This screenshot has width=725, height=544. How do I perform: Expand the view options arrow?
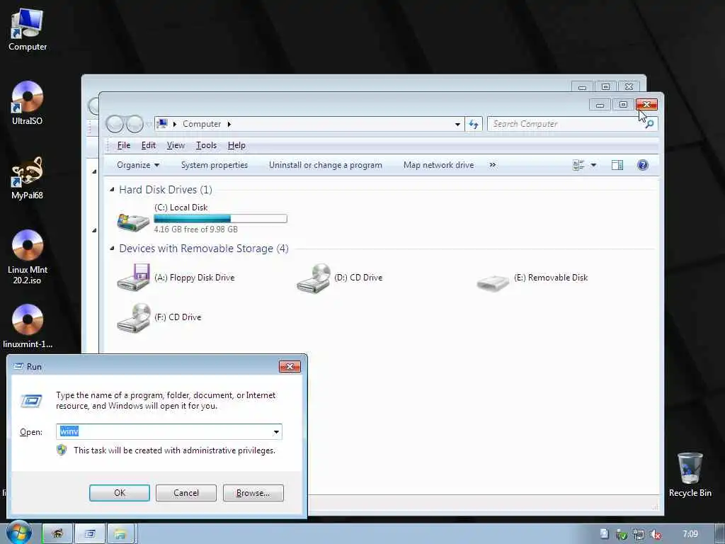pyautogui.click(x=594, y=165)
